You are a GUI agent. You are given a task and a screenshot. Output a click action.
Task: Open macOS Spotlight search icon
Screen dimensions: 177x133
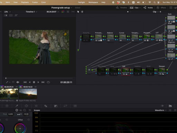point(155,2)
